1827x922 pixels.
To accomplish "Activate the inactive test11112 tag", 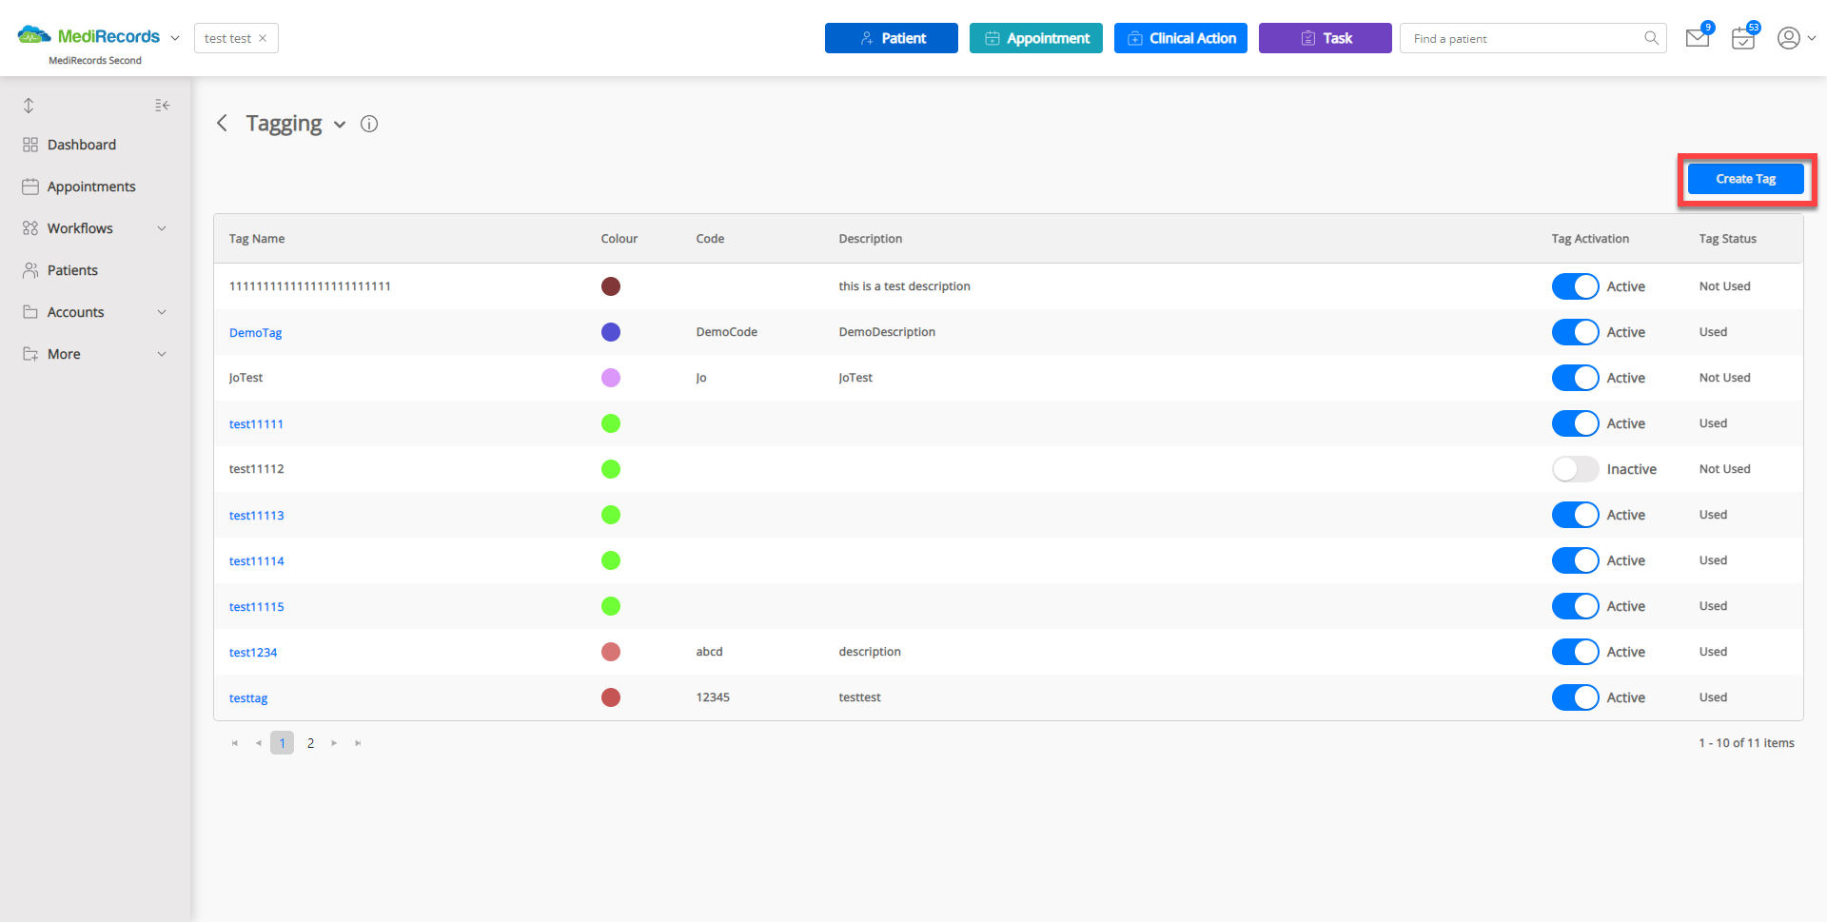I will (x=1575, y=469).
